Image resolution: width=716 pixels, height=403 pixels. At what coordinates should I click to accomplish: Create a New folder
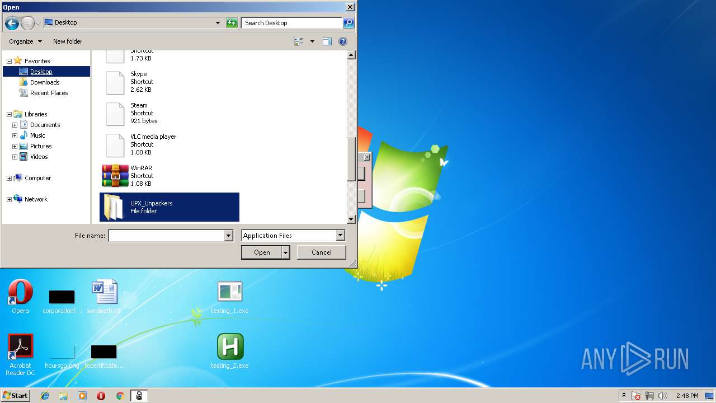[x=68, y=41]
